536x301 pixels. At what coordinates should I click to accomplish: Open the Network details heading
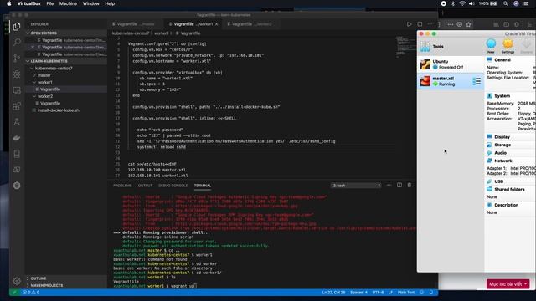click(x=503, y=161)
